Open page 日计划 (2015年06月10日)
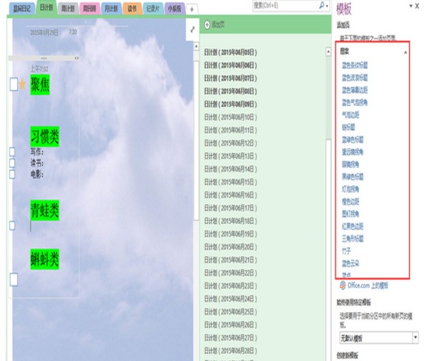This screenshot has height=361, width=430. [x=231, y=117]
